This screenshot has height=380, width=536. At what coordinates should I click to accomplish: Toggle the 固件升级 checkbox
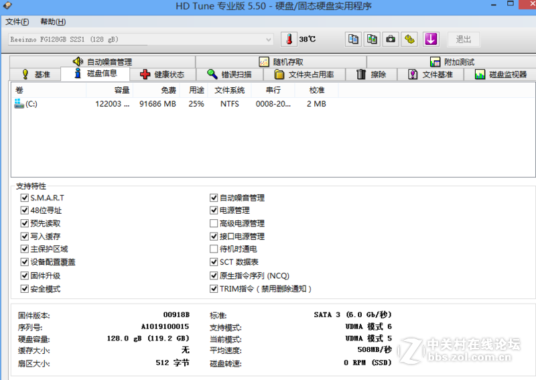tap(24, 275)
